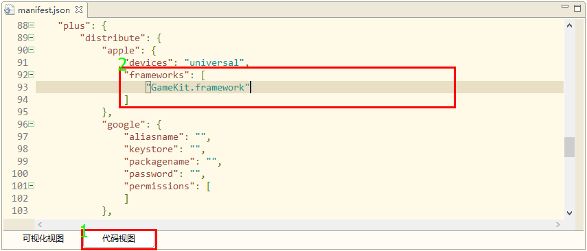Click the manifest.json file icon
The image size is (587, 251).
pyautogui.click(x=10, y=10)
